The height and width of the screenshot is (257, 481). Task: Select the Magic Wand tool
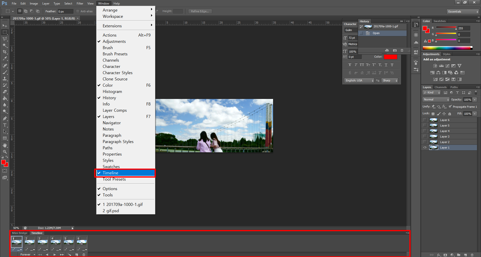click(5, 45)
